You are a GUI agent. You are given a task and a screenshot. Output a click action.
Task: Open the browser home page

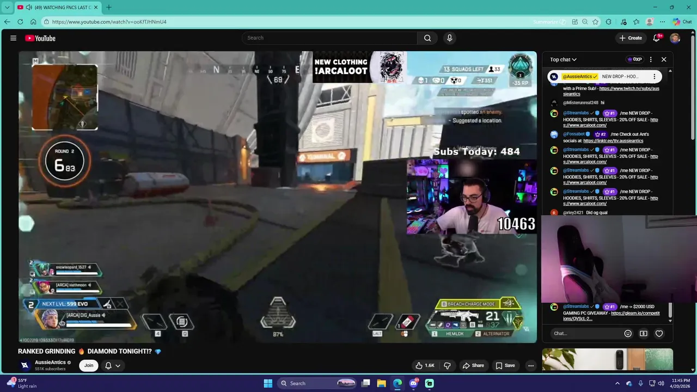click(33, 22)
